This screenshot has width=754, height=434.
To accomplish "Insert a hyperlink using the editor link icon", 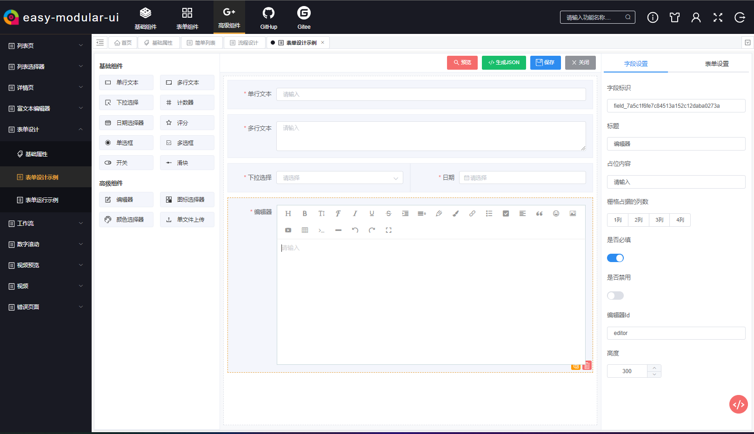I will pyautogui.click(x=472, y=213).
